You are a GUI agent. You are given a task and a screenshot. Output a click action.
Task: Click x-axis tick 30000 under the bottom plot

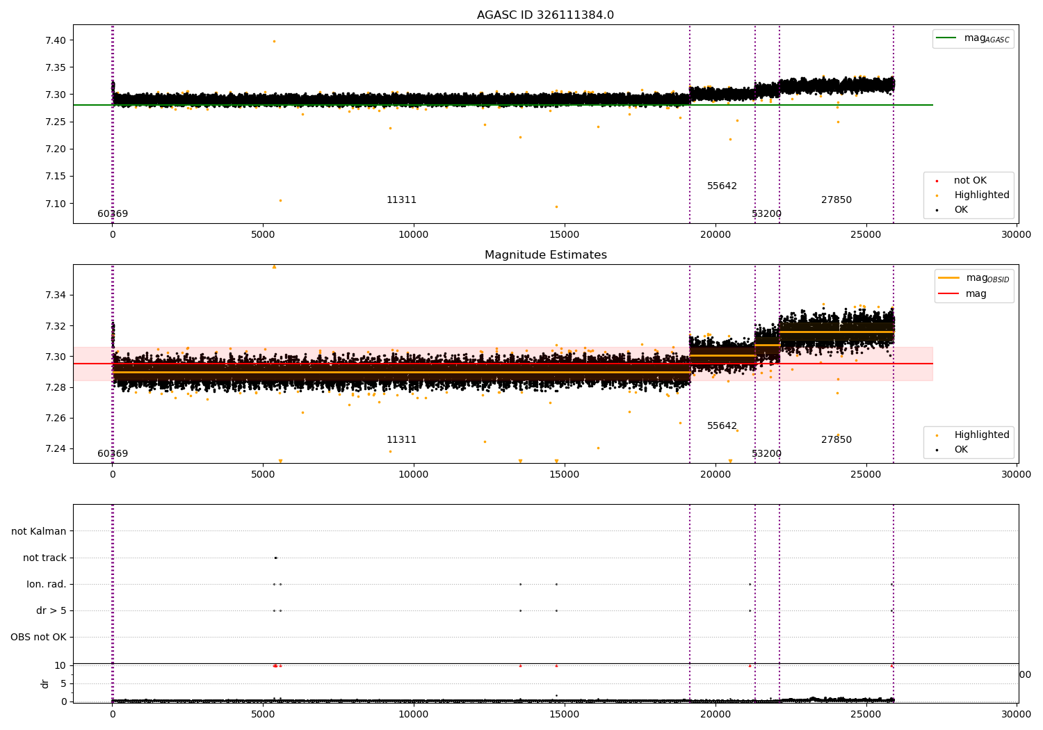pos(1016,713)
